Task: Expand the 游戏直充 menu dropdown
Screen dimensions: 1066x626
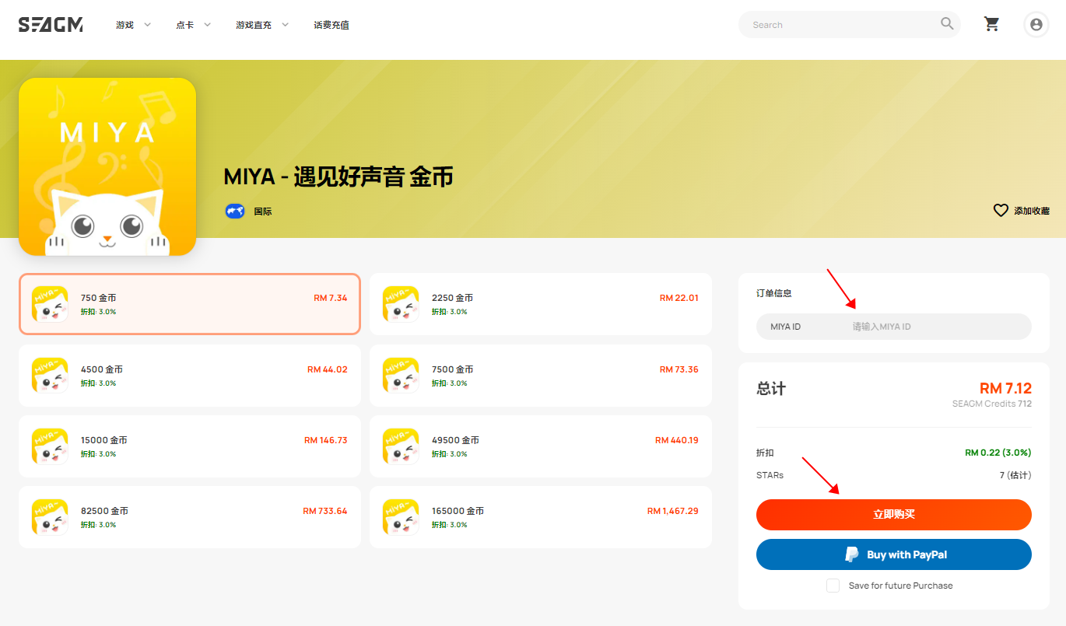Action: 262,25
